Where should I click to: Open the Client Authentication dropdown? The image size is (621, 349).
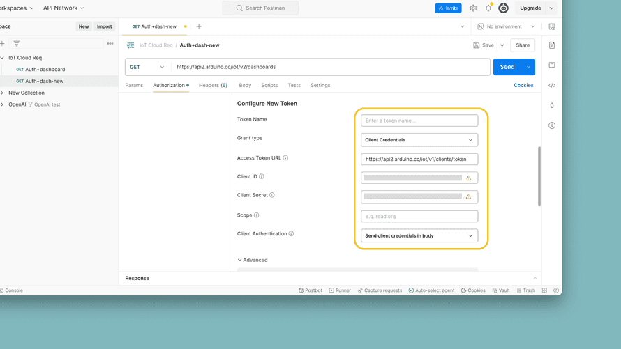[419, 235]
